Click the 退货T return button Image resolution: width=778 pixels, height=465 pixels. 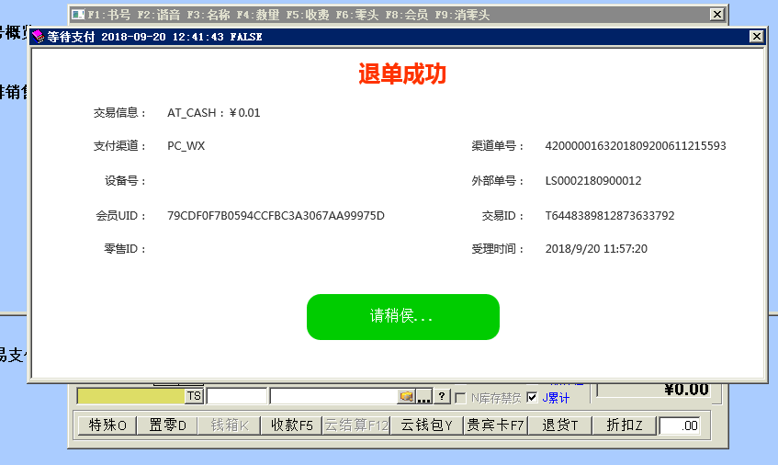tap(560, 425)
